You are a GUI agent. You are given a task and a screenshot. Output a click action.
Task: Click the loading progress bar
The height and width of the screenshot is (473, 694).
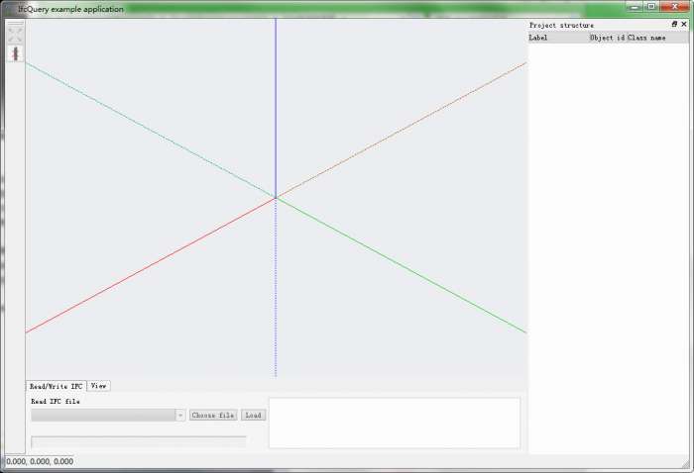tap(139, 442)
